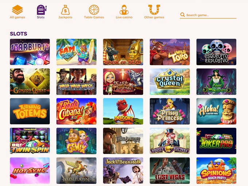Open Esqueleto Explosivo game tile

[x=216, y=52]
